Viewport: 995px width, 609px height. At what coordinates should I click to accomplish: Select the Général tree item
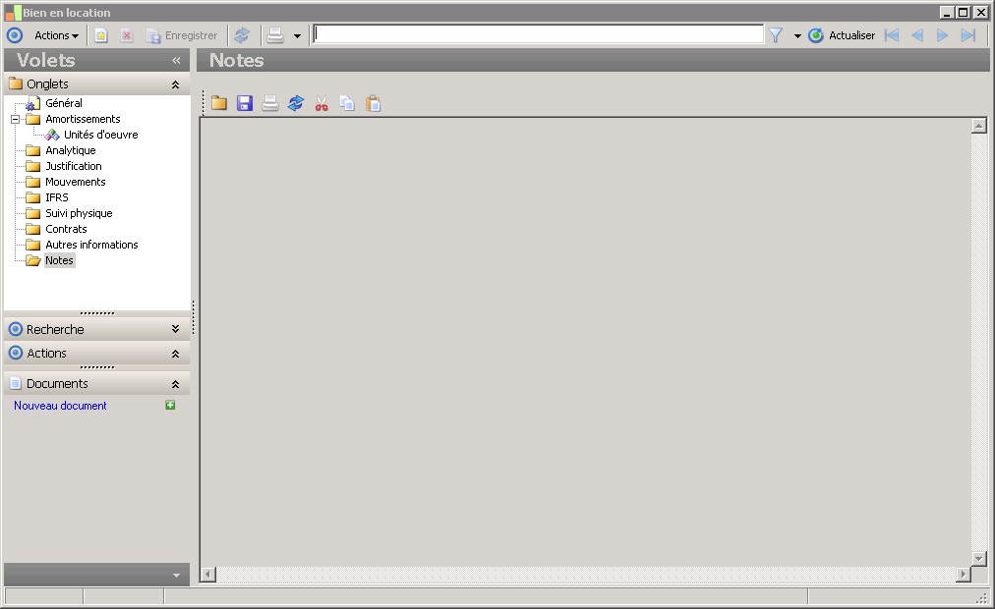(x=64, y=103)
